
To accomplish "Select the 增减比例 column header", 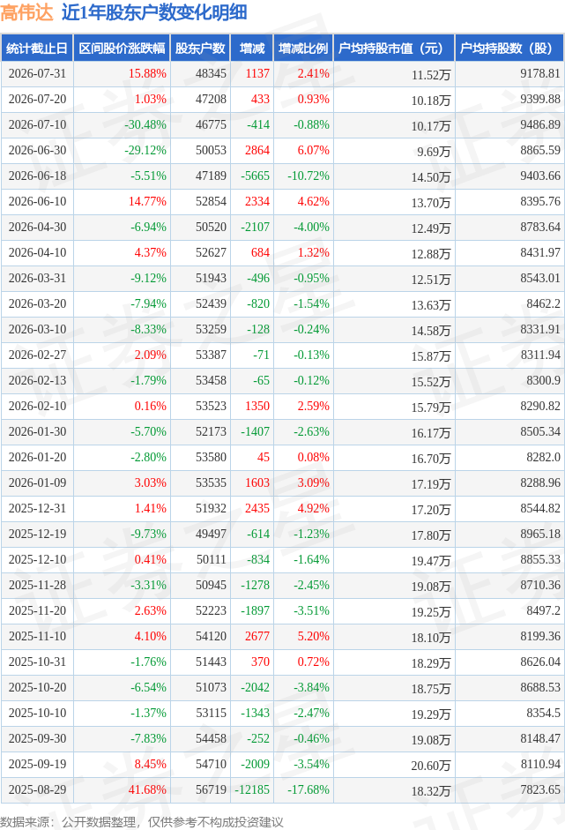I will (303, 49).
